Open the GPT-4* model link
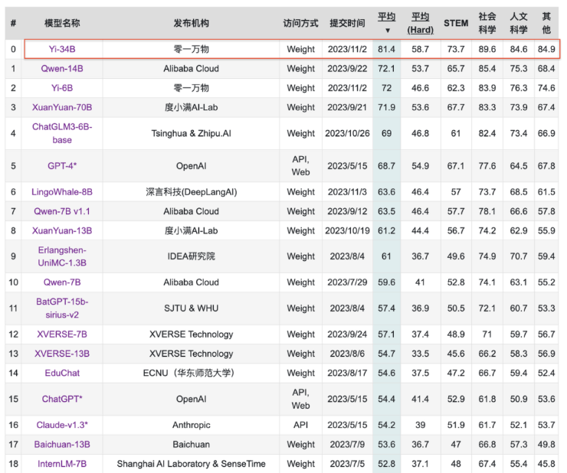Image resolution: width=567 pixels, height=473 pixels. coord(62,166)
